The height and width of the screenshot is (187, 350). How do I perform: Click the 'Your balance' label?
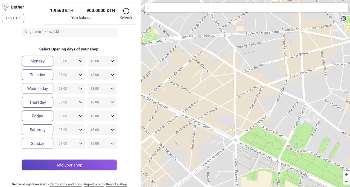(81, 18)
